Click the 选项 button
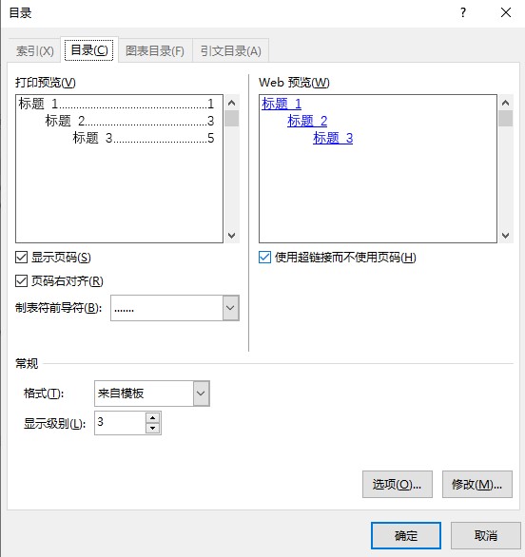 point(398,484)
